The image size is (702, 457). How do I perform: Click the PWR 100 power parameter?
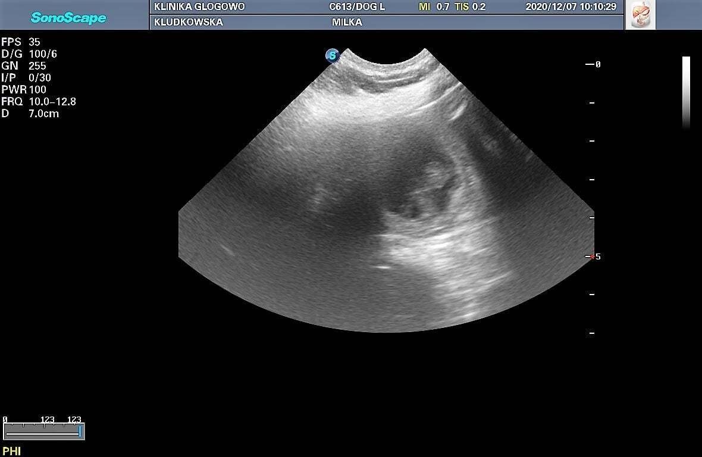(x=24, y=90)
